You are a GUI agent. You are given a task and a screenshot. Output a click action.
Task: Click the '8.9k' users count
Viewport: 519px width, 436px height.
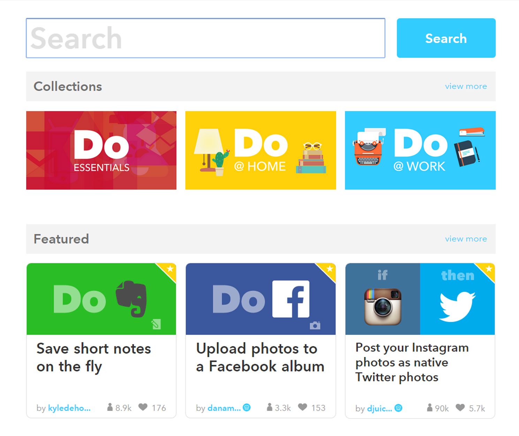123,408
